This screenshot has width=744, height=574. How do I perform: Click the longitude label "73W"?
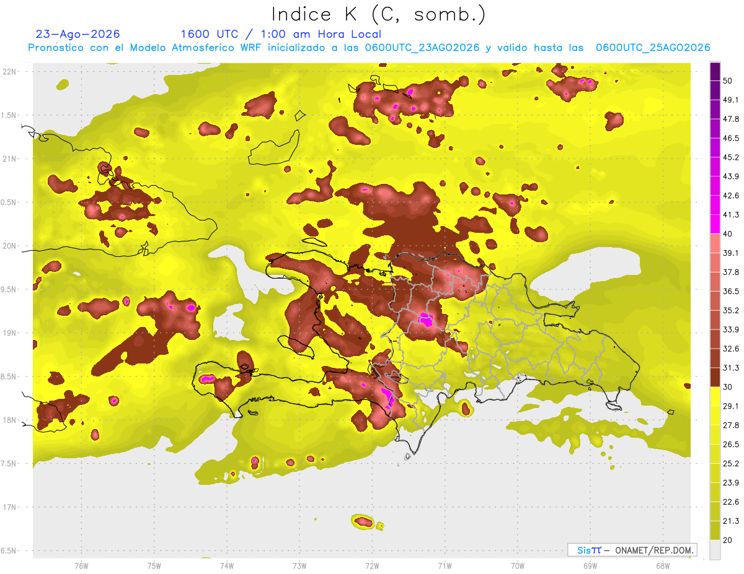pyautogui.click(x=299, y=565)
